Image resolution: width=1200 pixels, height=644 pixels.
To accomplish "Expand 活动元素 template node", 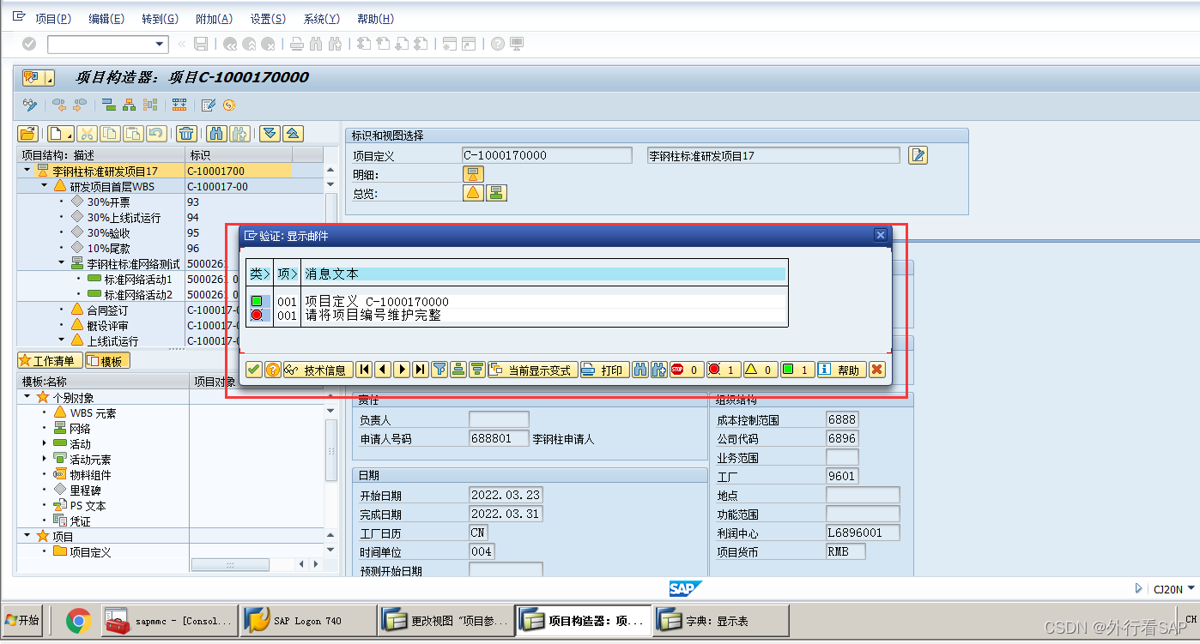I will pyautogui.click(x=44, y=459).
